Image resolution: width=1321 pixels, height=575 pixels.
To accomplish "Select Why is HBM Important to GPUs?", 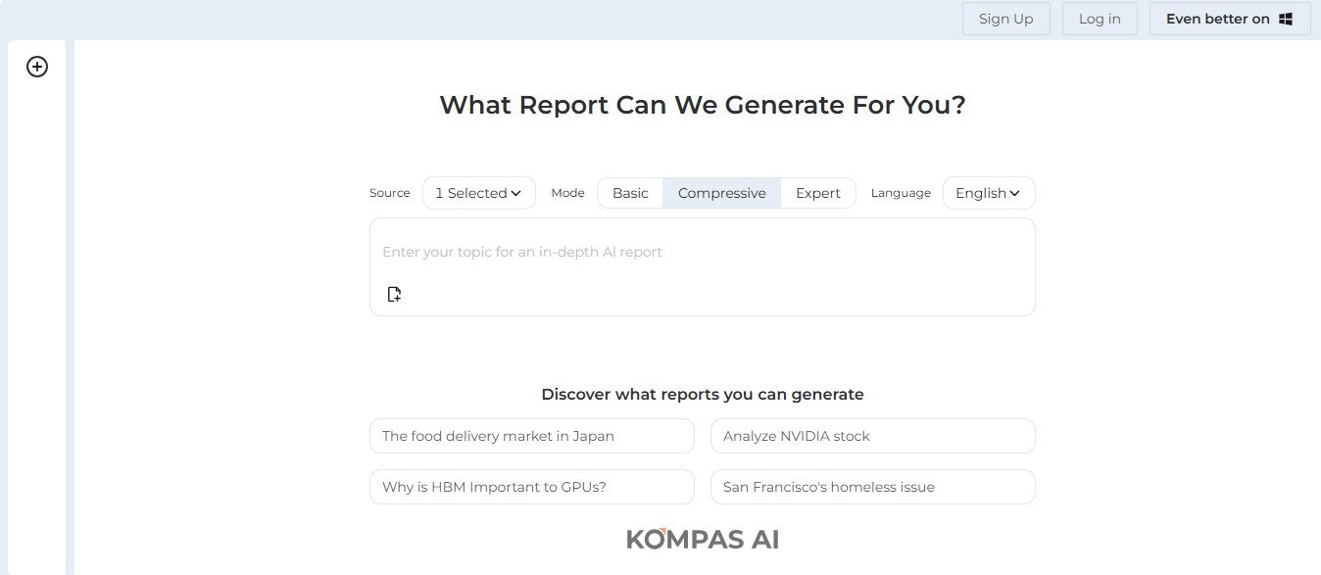I will click(531, 487).
